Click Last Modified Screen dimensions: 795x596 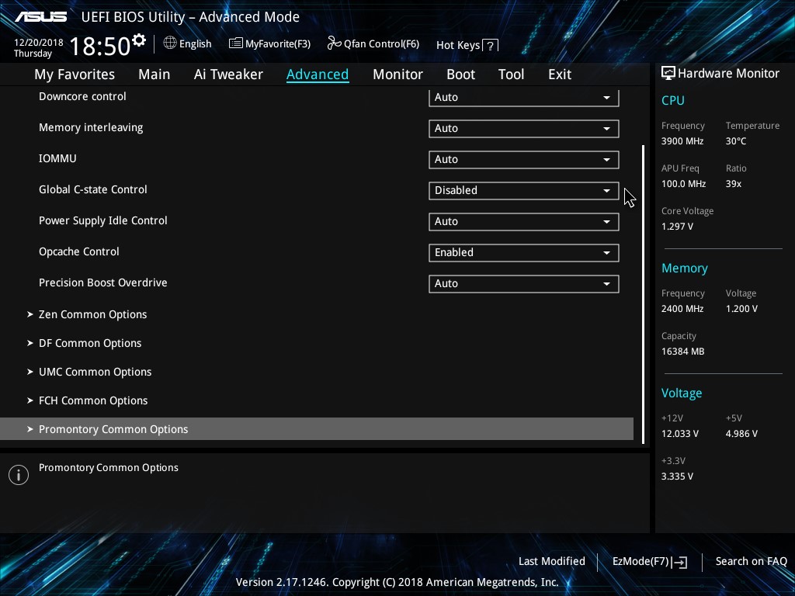pos(552,562)
